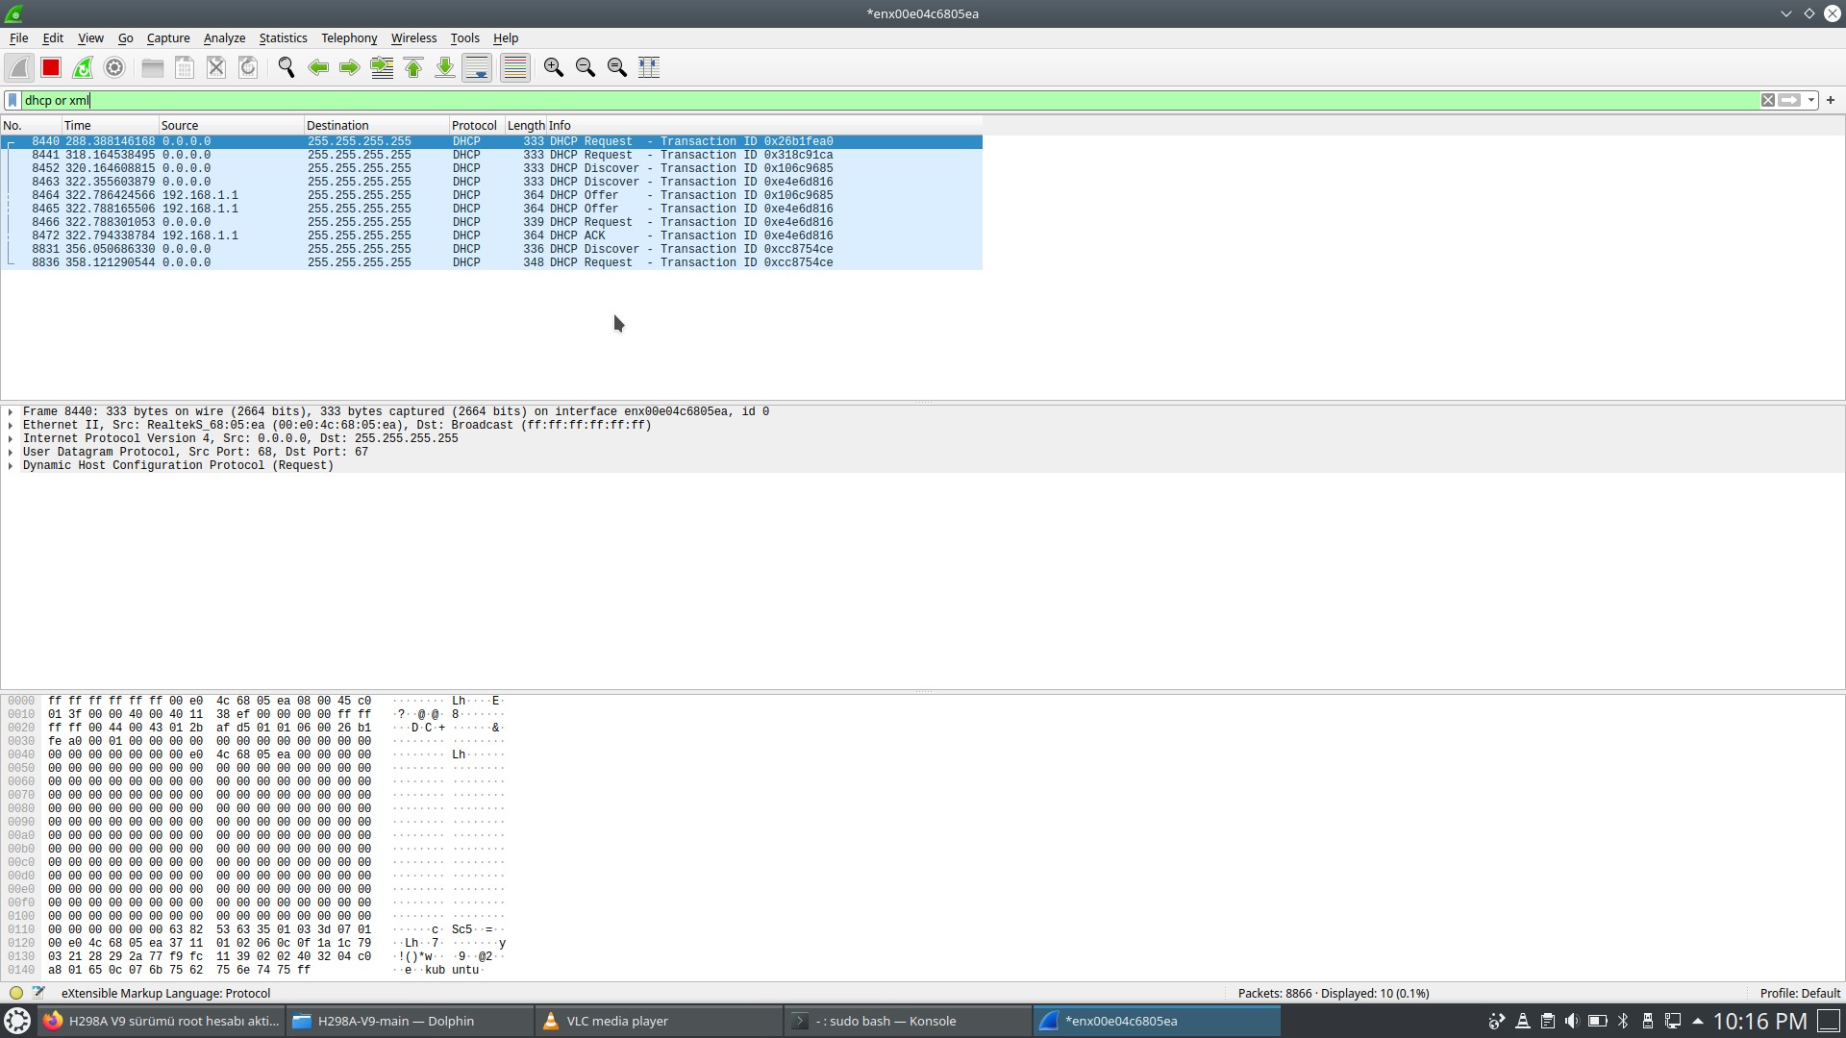Apply the display filter arrow button

click(1789, 100)
